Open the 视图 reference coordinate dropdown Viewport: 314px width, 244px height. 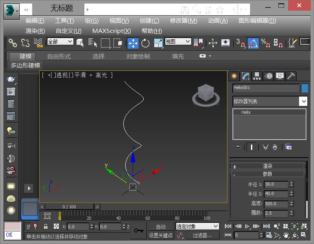[178, 42]
